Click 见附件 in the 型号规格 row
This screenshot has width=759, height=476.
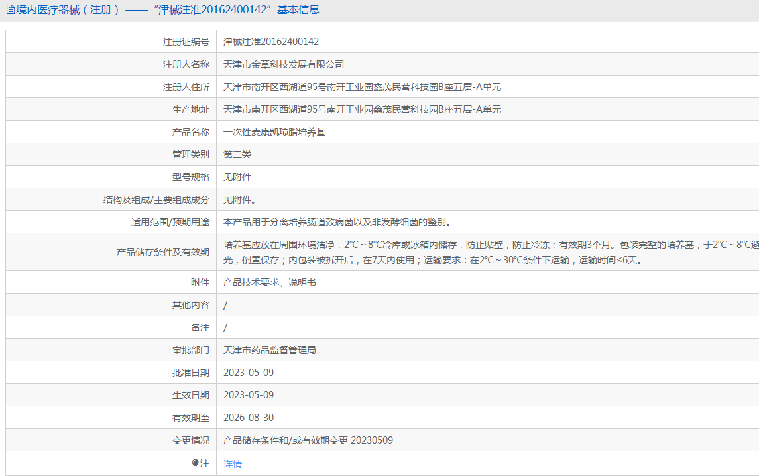coord(237,177)
